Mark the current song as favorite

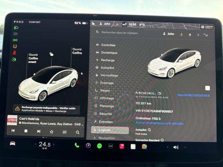tap(52, 132)
